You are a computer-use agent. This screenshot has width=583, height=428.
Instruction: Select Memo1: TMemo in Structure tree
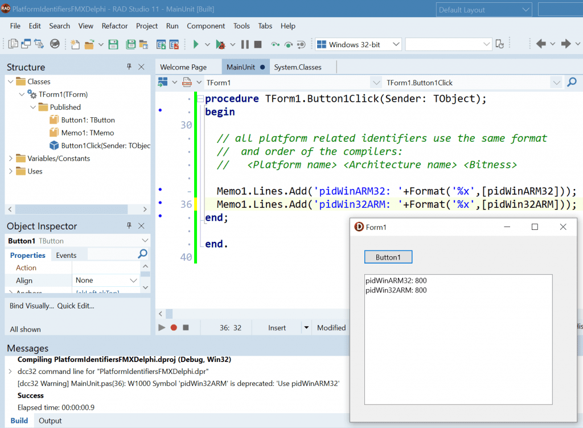click(87, 133)
